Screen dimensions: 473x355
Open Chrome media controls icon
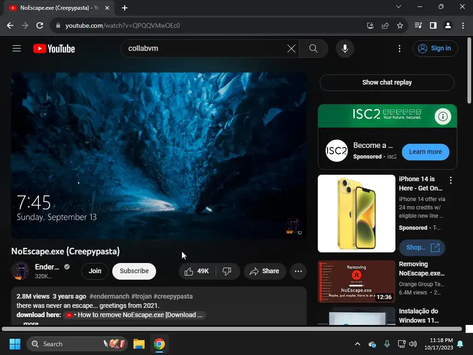[x=418, y=25]
